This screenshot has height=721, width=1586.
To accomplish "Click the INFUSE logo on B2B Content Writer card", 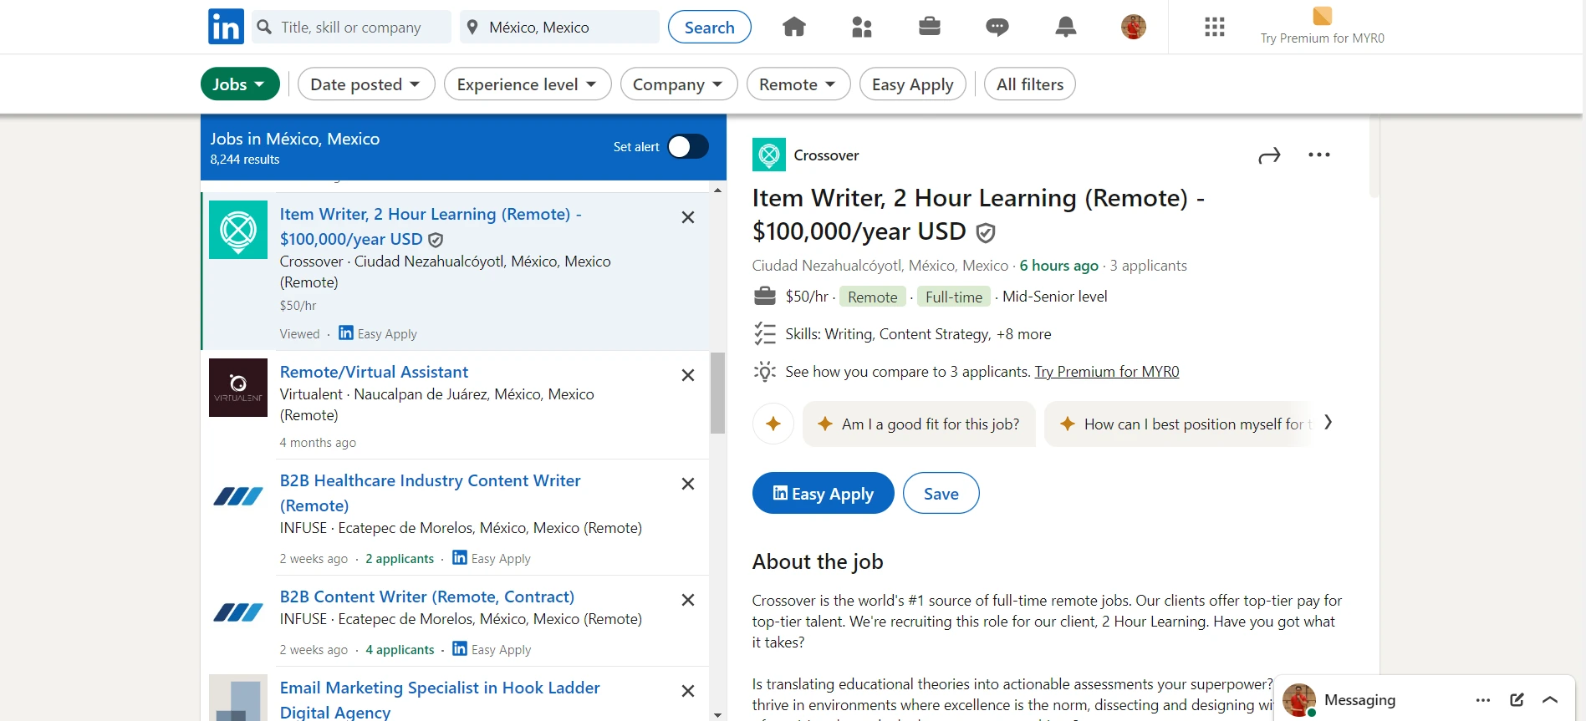I will (238, 612).
